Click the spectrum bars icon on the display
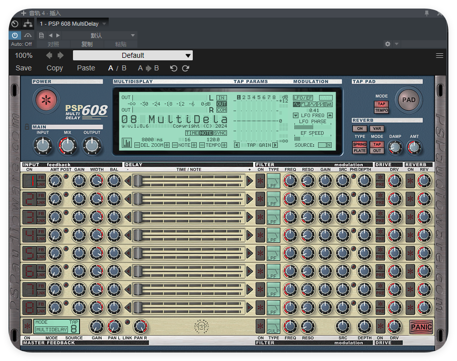Screen dimensions: 457x361 [127, 143]
